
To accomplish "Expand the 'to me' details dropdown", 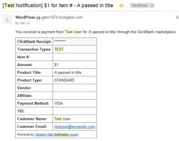I will [x=28, y=23].
